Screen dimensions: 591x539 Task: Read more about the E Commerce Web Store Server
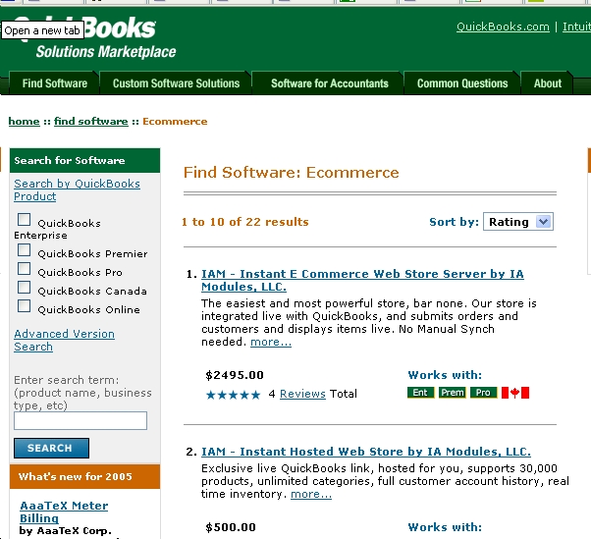(x=271, y=342)
